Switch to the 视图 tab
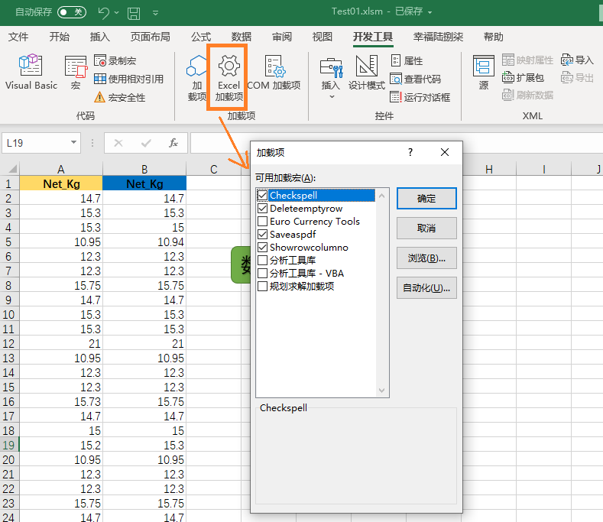 click(x=322, y=37)
